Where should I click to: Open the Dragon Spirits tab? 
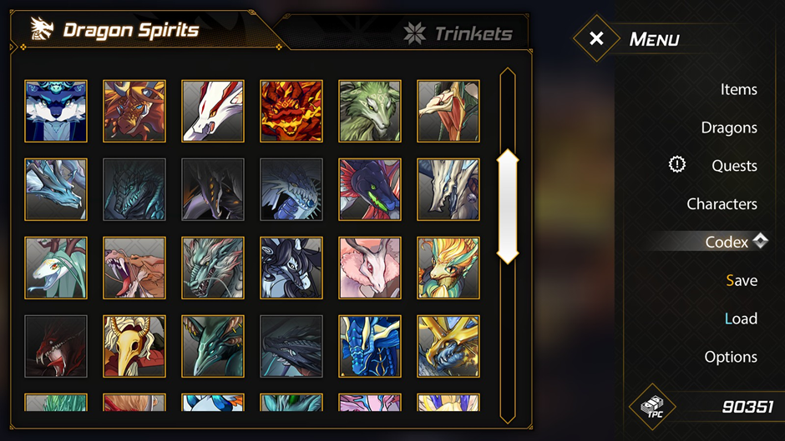[115, 29]
